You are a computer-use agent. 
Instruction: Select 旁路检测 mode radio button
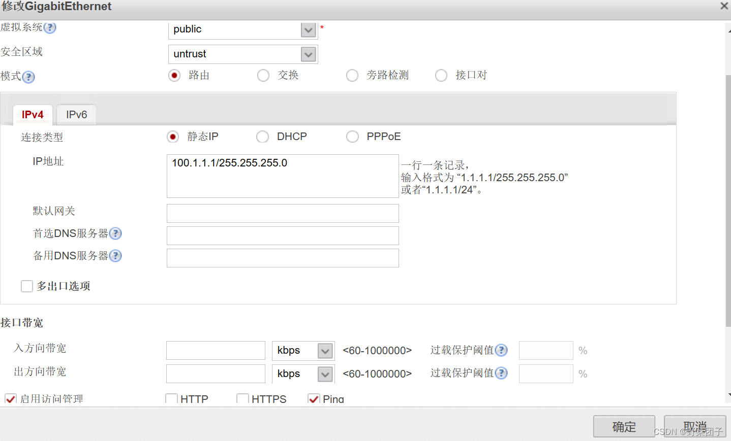pos(352,76)
